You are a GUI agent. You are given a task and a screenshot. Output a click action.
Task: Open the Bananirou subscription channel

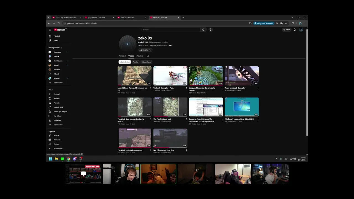(57, 52)
